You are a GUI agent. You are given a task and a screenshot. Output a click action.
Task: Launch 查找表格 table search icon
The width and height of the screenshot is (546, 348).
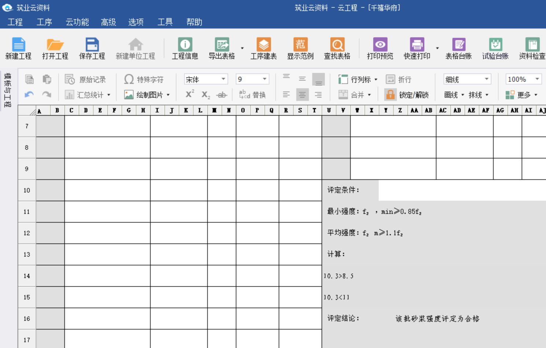coord(337,45)
